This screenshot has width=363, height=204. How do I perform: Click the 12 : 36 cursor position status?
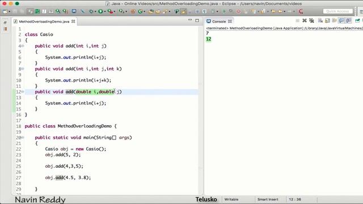295,199
